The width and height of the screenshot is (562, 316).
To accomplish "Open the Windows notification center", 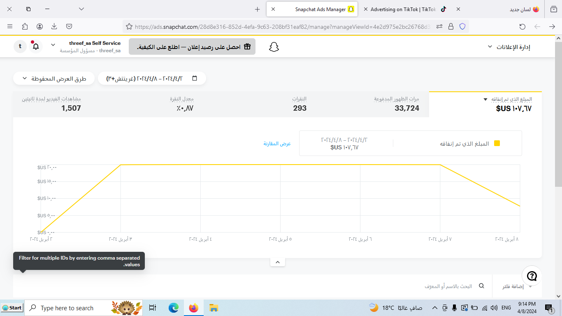I will pyautogui.click(x=549, y=308).
